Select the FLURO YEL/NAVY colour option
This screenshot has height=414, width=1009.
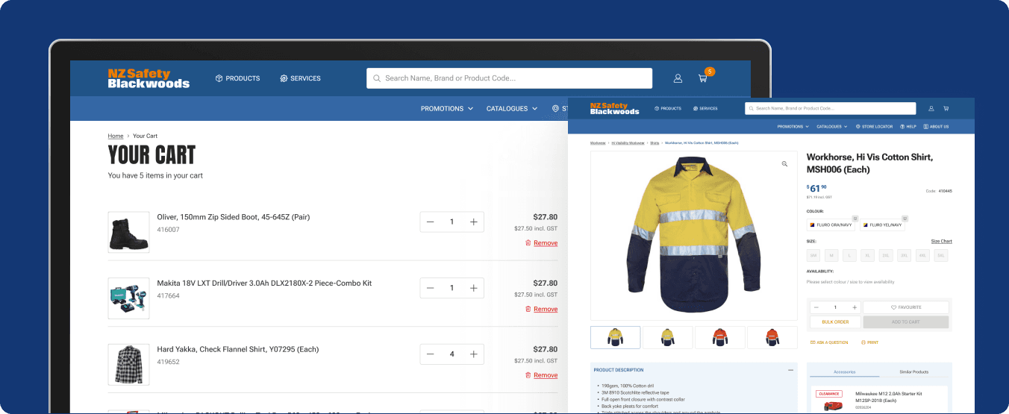[x=882, y=225]
